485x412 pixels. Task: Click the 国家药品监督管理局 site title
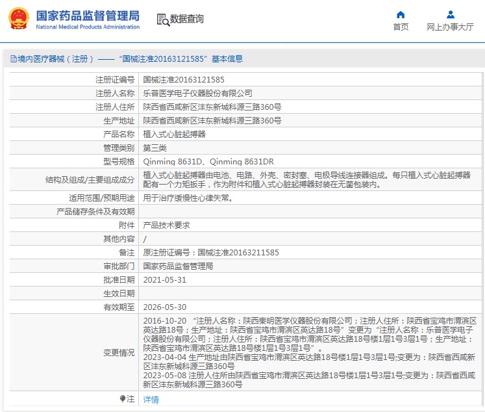(x=87, y=14)
